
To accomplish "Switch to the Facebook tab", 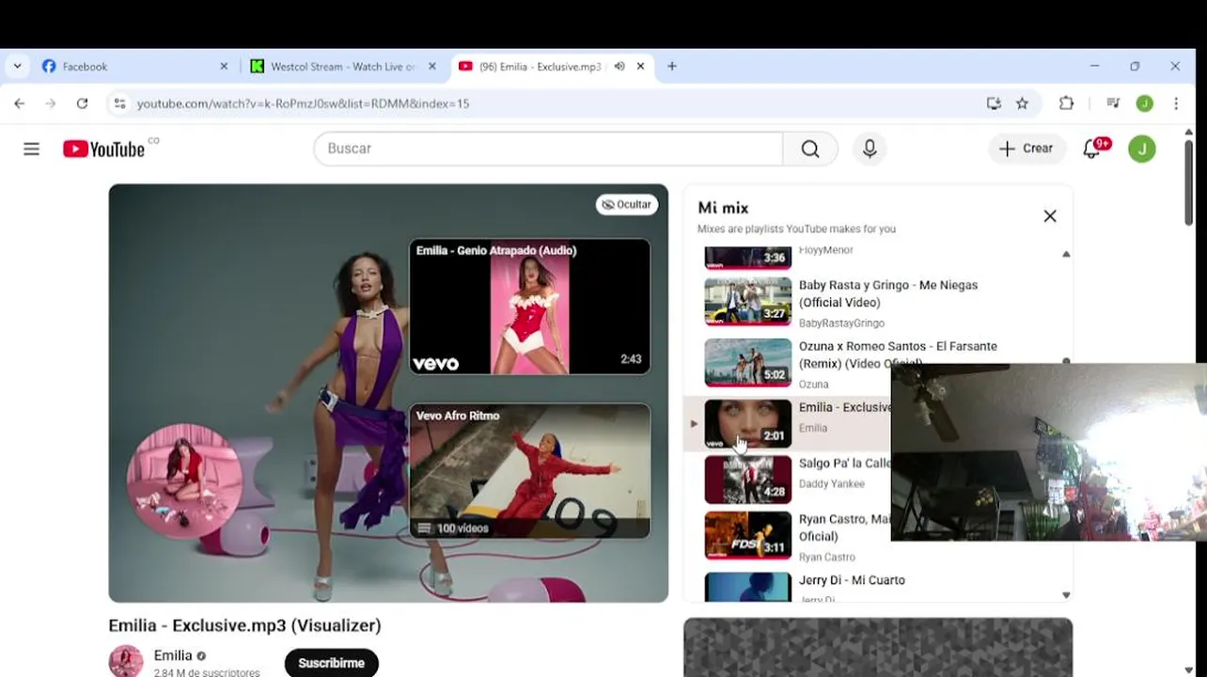I will click(134, 67).
